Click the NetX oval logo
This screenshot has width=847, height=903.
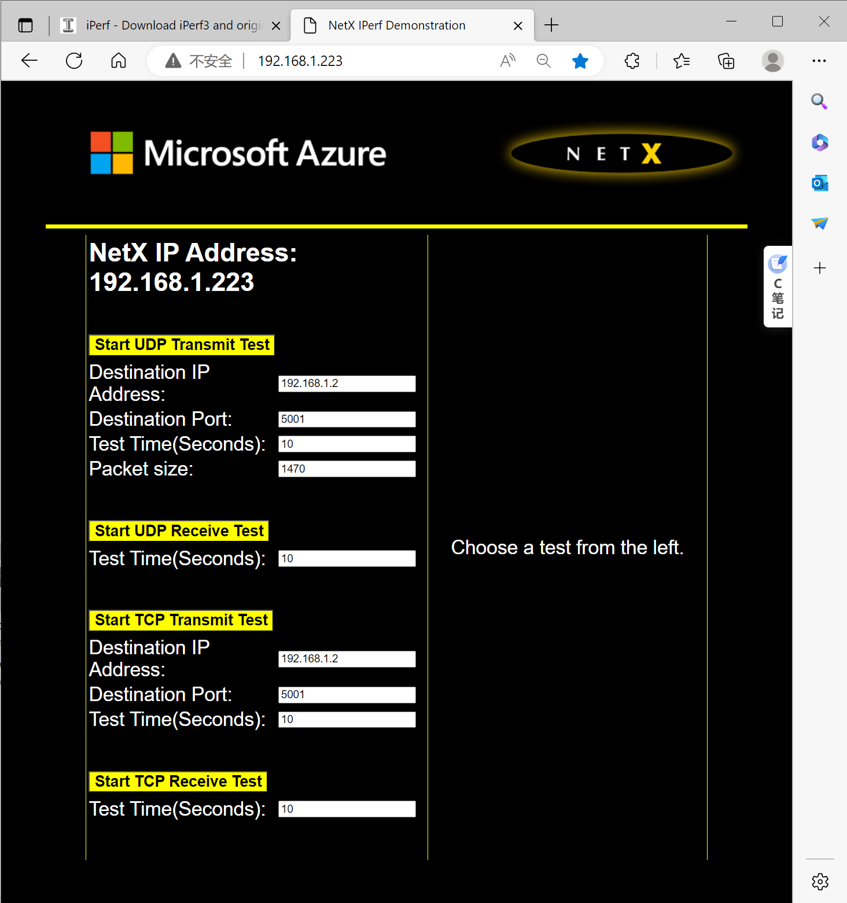[x=622, y=153]
